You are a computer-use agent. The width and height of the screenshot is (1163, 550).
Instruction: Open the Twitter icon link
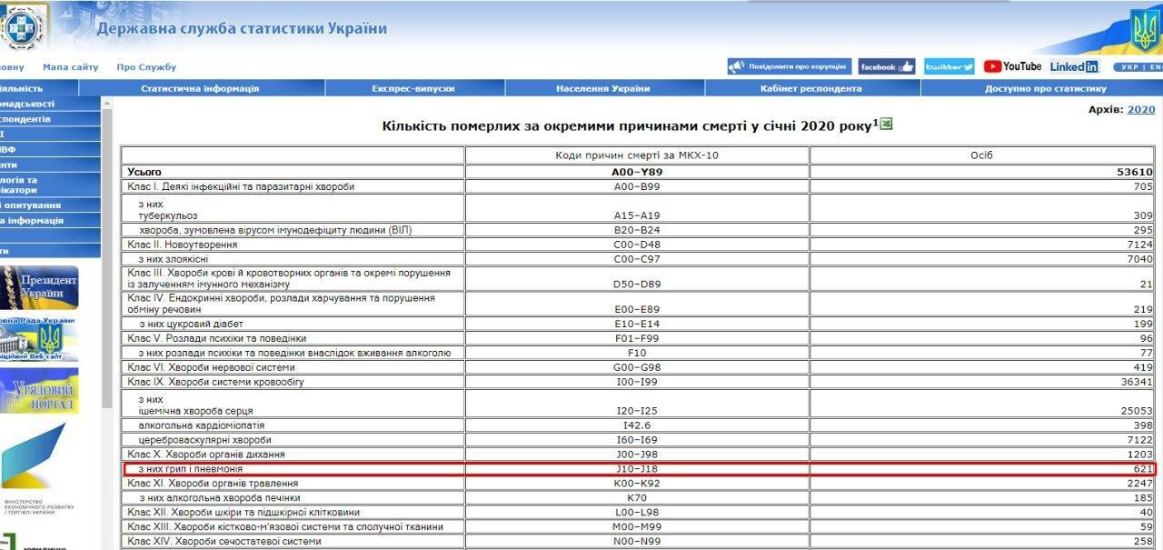(x=949, y=66)
